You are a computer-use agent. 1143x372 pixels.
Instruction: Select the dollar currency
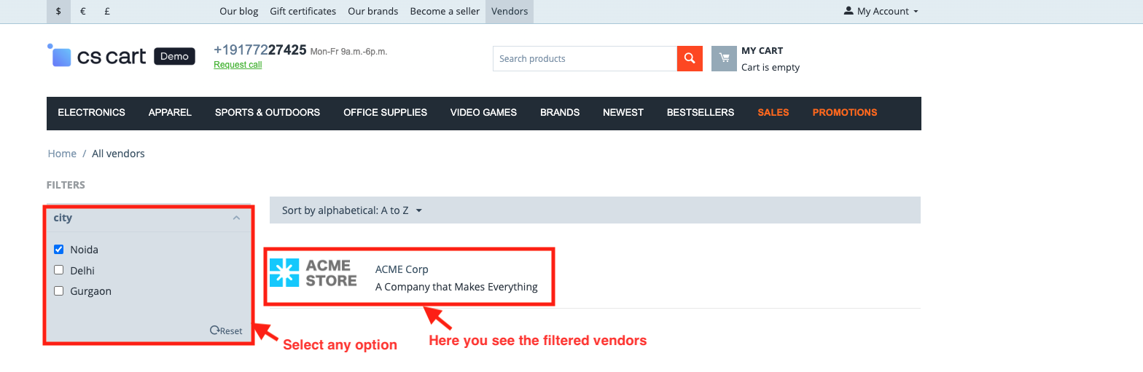[x=58, y=11]
